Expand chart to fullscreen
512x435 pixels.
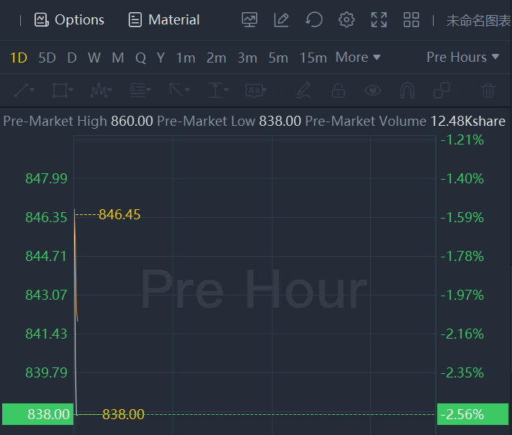379,20
